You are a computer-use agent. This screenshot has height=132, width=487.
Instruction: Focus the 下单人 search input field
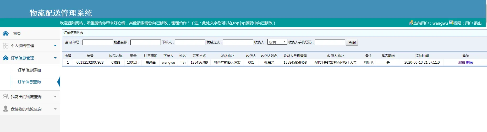(x=190, y=42)
